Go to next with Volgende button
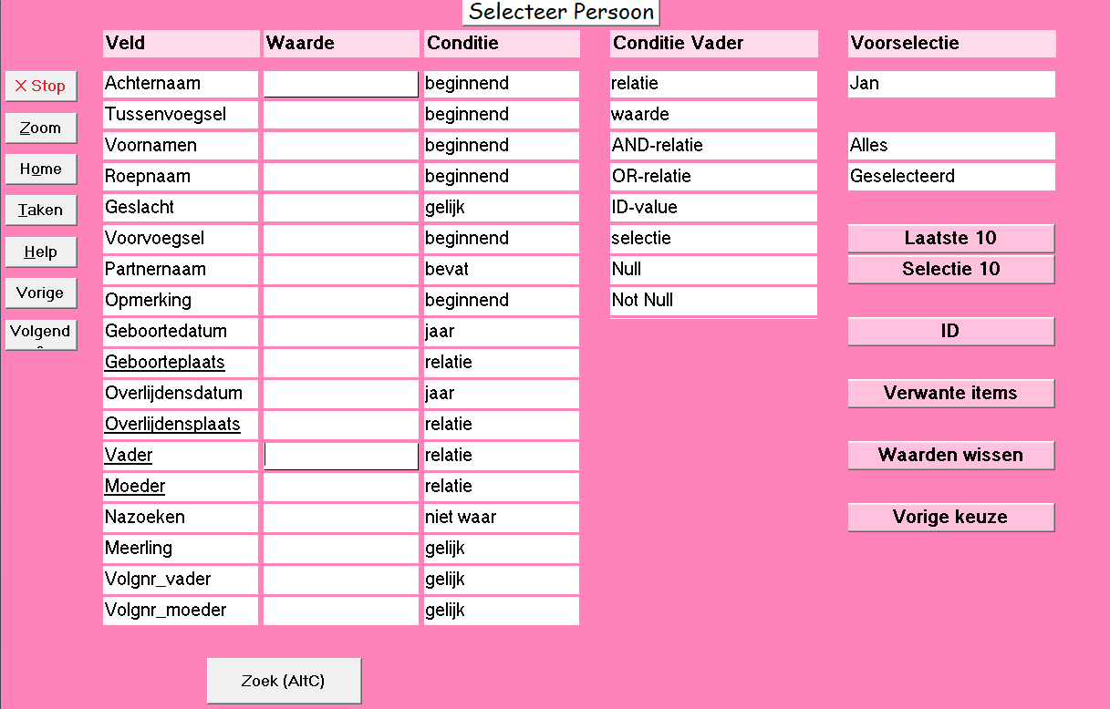Screen dimensions: 1110x709 pyautogui.click(x=41, y=334)
